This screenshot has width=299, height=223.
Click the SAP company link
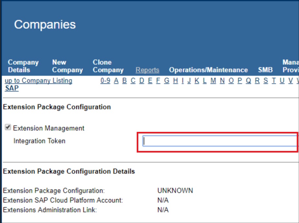[x=12, y=88]
